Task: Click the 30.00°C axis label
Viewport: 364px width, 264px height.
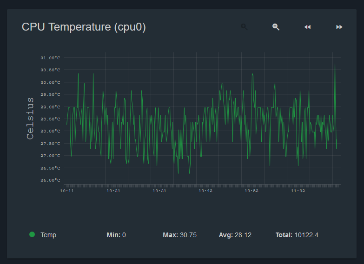Action: point(50,82)
